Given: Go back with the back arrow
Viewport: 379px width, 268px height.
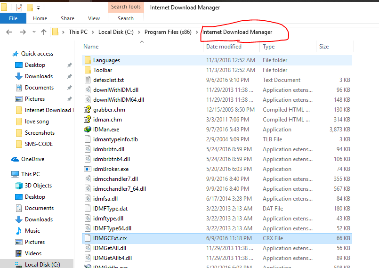Looking at the screenshot, I should pos(9,32).
